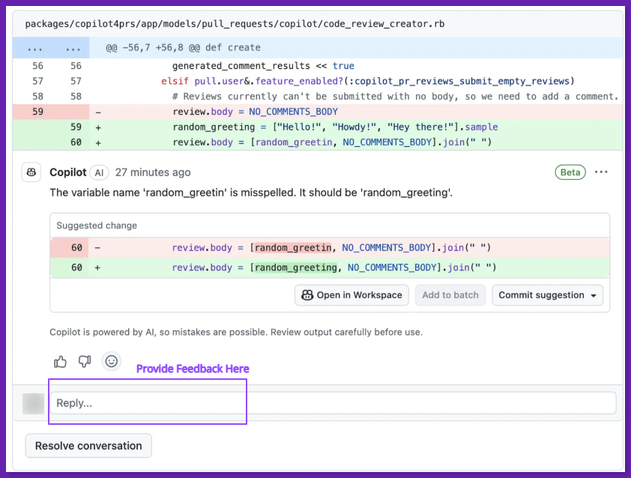Click the Open in Workspace button

tap(351, 295)
